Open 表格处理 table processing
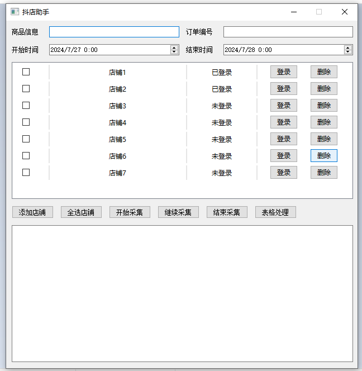362x371 pixels. (275, 212)
